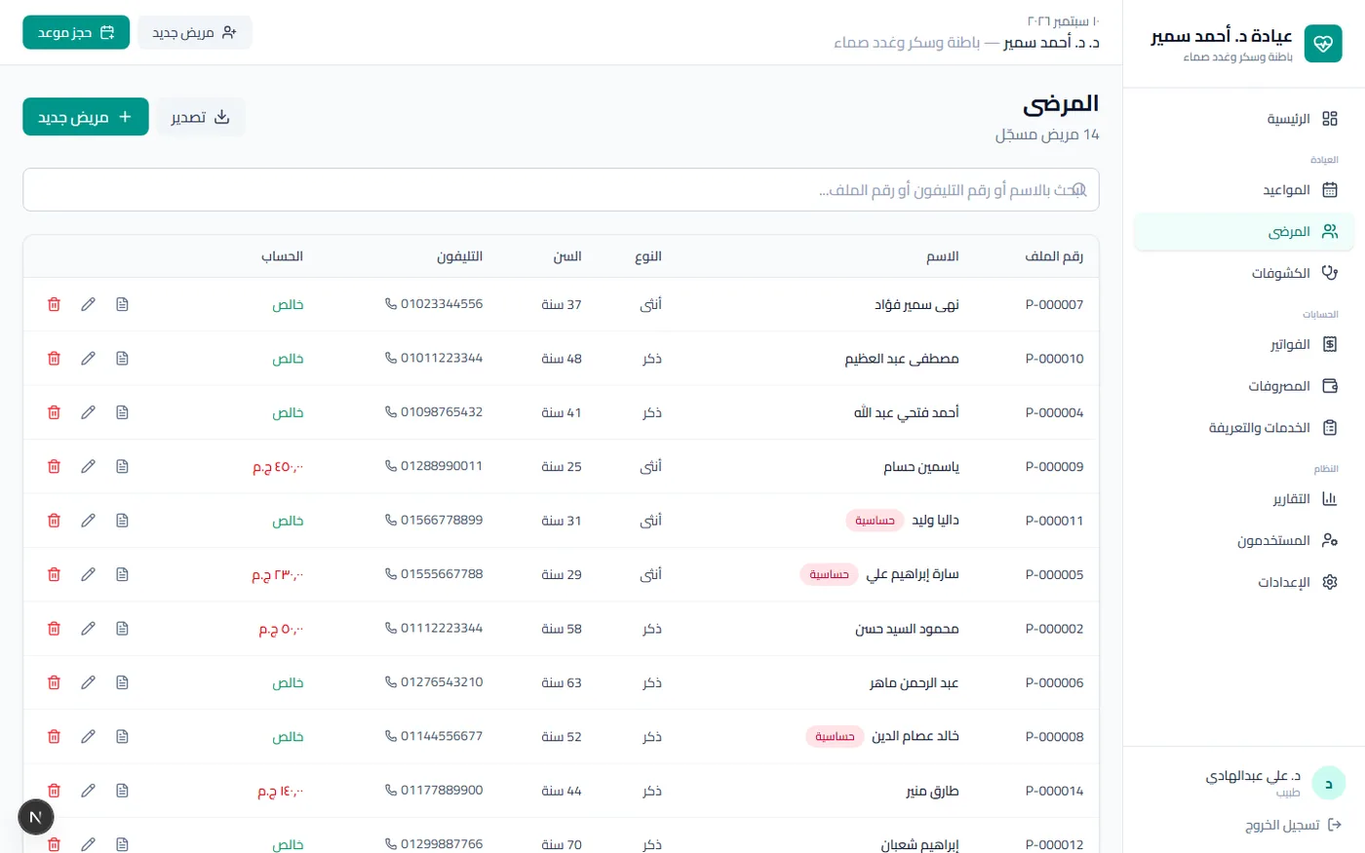Delete محمود السيد حسن using trash icon
This screenshot has width=1365, height=853.
[x=54, y=629]
